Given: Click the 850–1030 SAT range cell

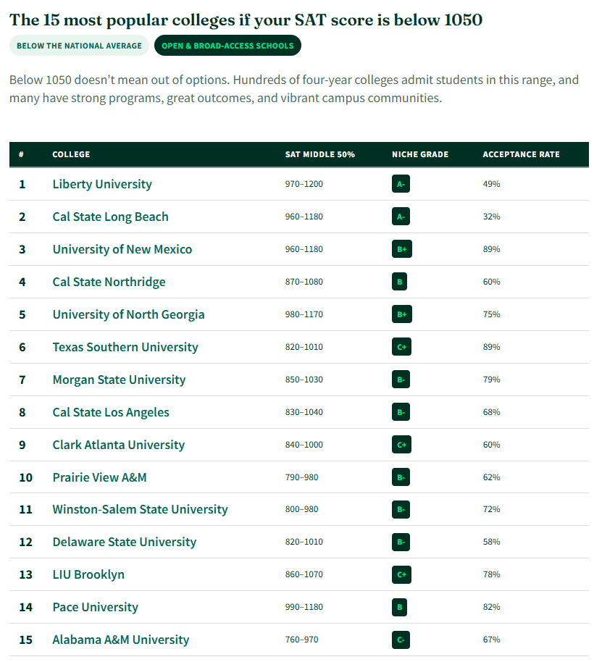Looking at the screenshot, I should coord(304,380).
